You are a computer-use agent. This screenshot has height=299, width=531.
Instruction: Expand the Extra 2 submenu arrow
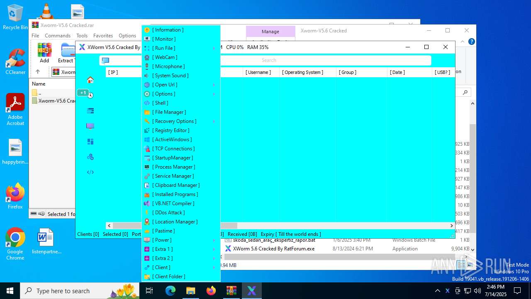214,258
